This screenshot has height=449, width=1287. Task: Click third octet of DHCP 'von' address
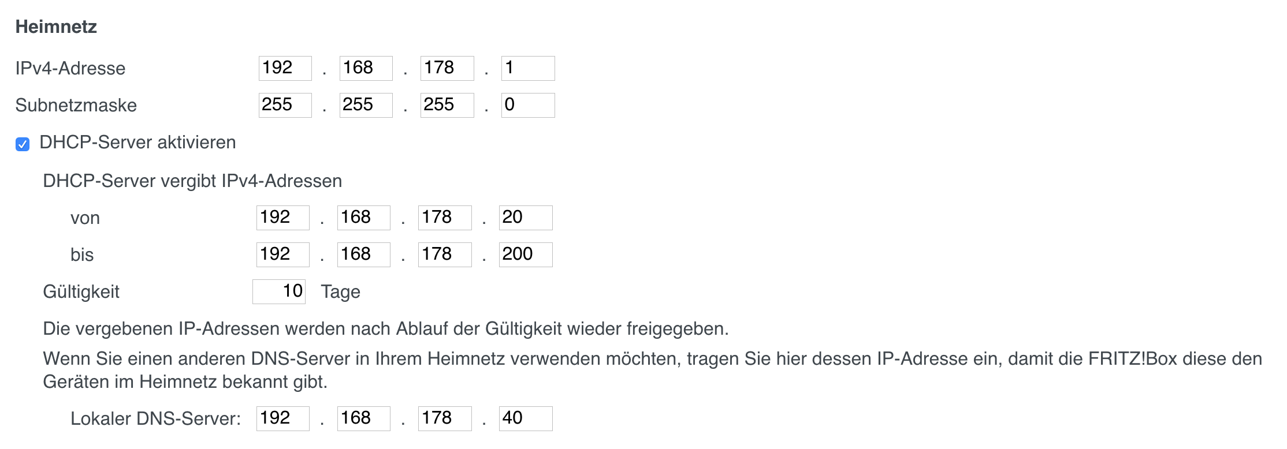coord(444,218)
